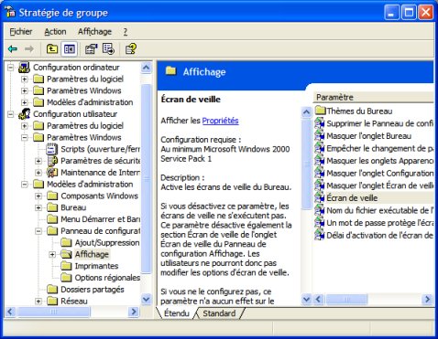Collapse Configuration ordinateur node

pos(11,68)
